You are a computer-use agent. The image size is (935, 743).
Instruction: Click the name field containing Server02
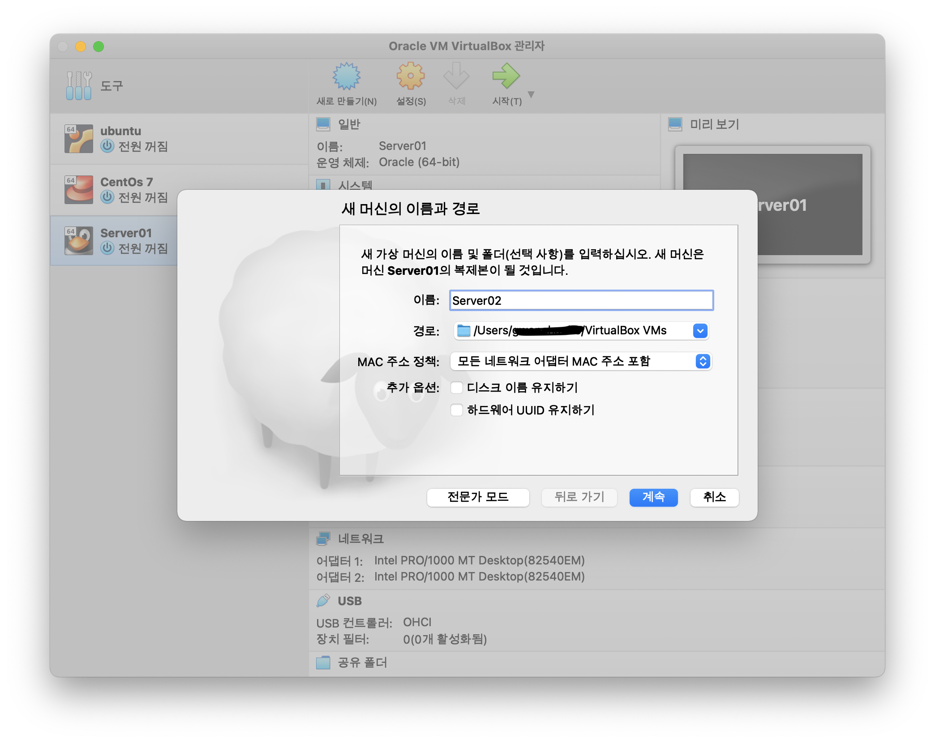581,301
